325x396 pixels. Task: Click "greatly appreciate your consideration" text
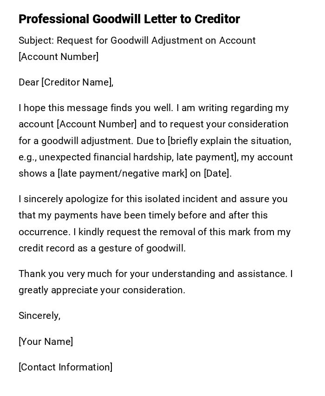point(102,290)
